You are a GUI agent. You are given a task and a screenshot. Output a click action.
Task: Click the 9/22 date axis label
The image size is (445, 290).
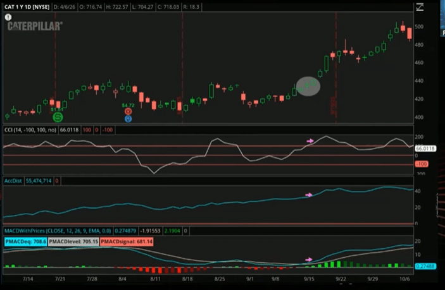tap(341, 279)
